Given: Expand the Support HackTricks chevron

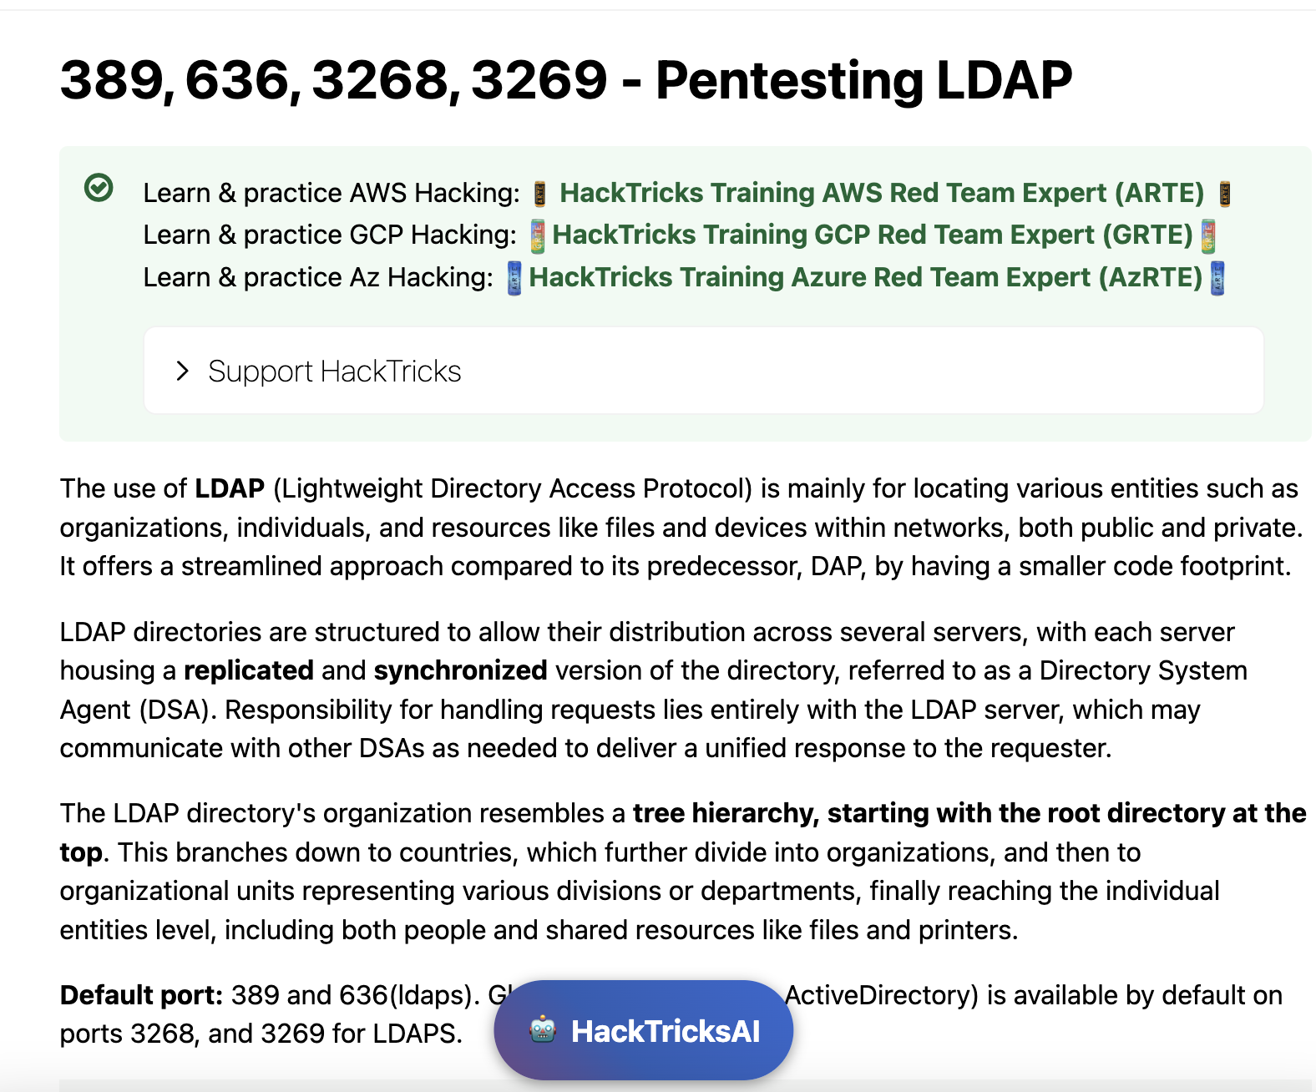Looking at the screenshot, I should pos(183,371).
